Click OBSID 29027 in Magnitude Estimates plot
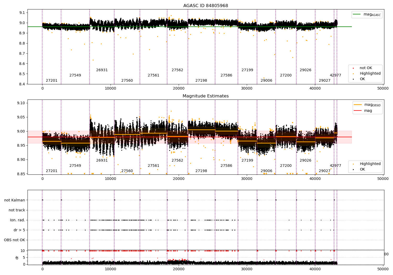The width and height of the screenshot is (393, 275). (325, 171)
